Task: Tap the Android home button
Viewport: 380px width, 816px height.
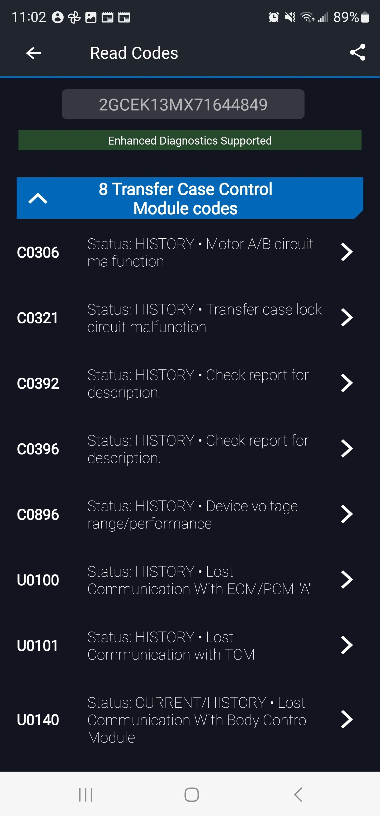Action: click(191, 794)
